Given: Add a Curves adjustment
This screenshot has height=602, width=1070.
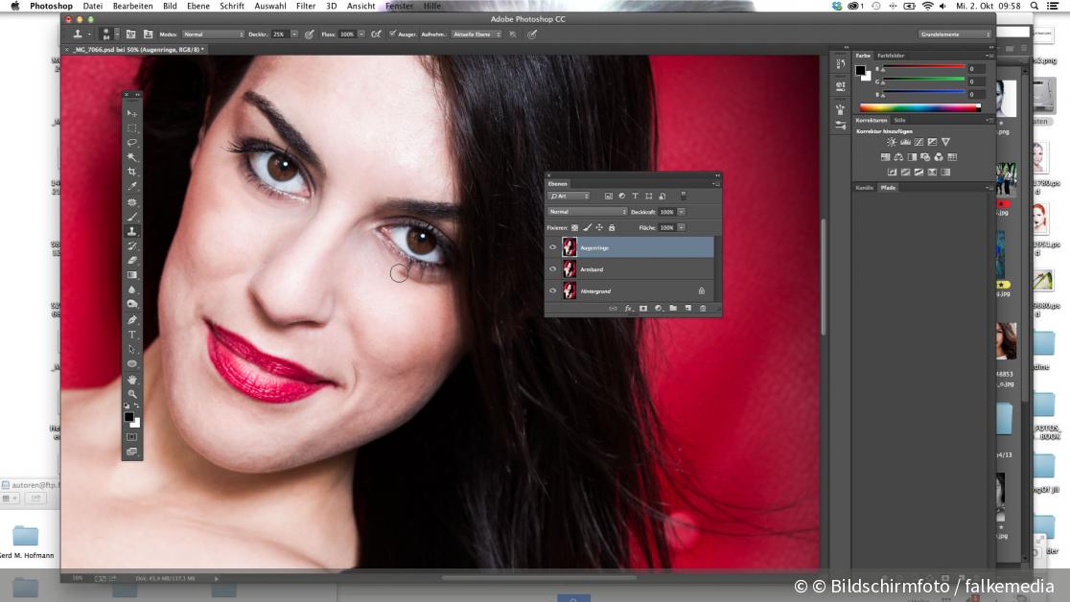Looking at the screenshot, I should 919,142.
